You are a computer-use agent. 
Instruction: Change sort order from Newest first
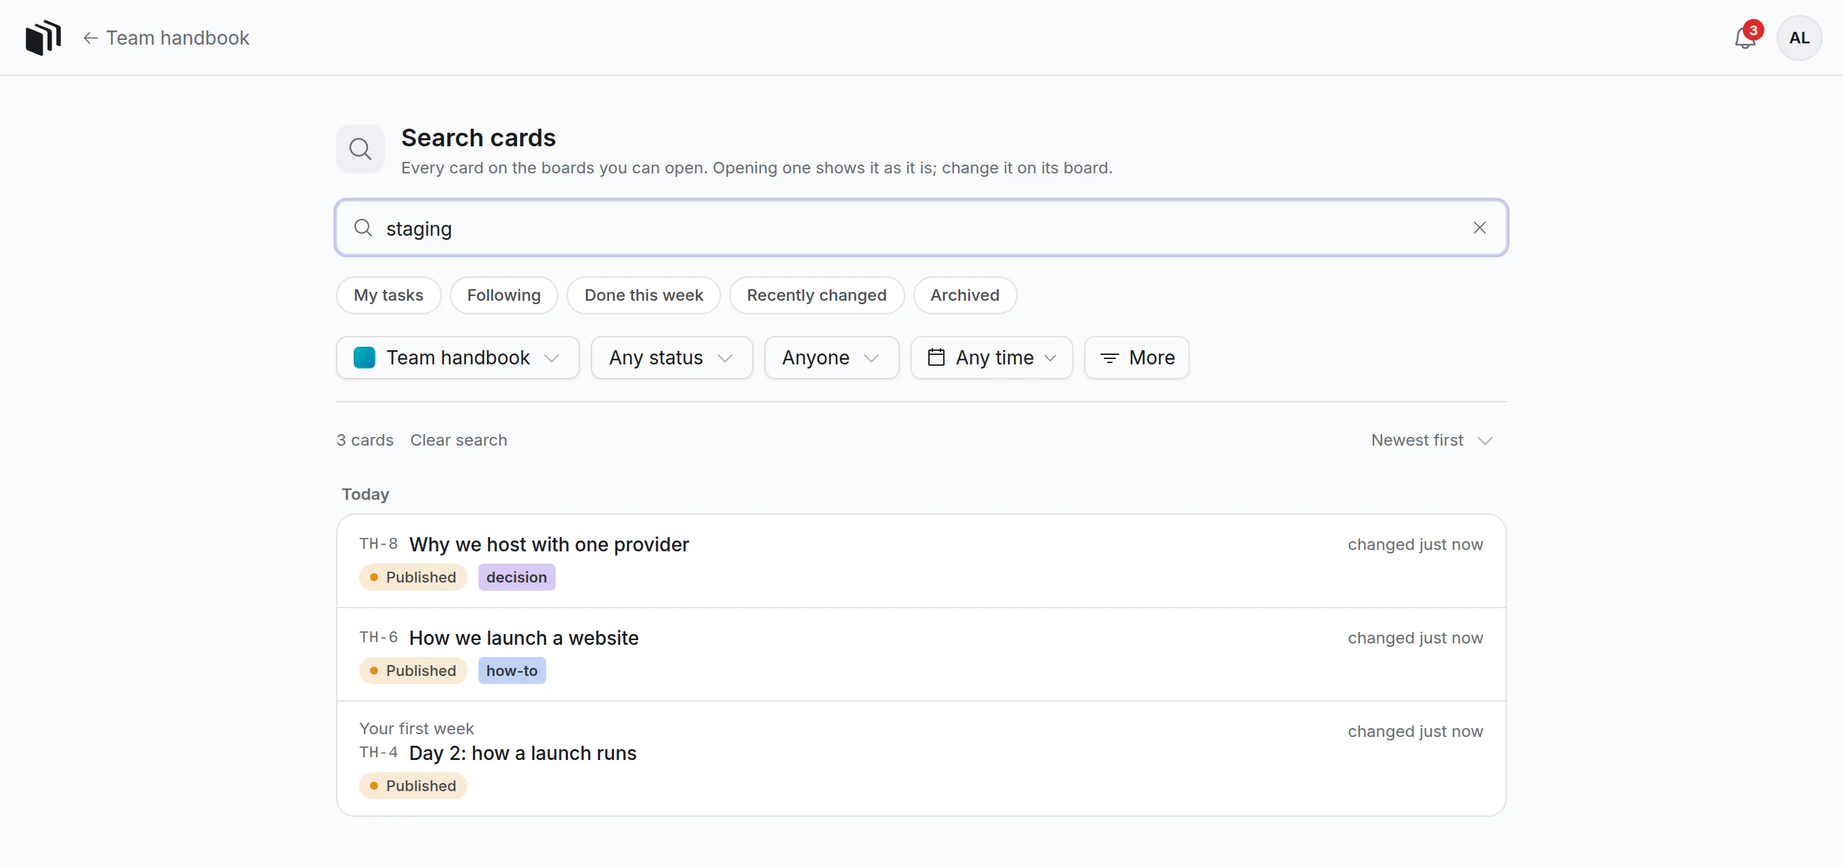[x=1432, y=440]
